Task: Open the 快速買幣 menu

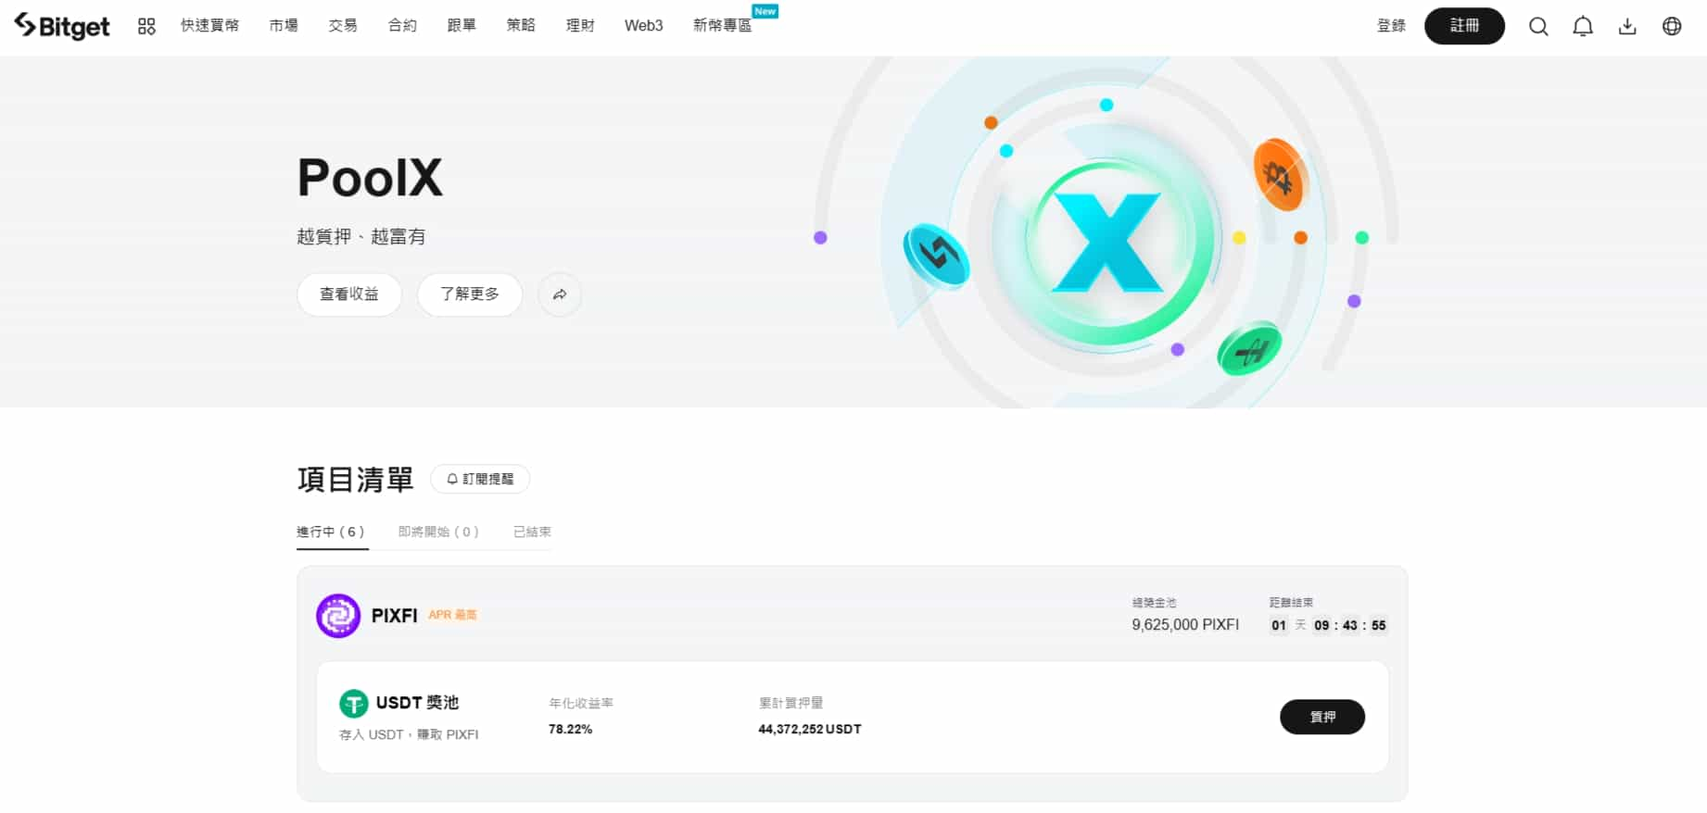Action: pyautogui.click(x=209, y=26)
